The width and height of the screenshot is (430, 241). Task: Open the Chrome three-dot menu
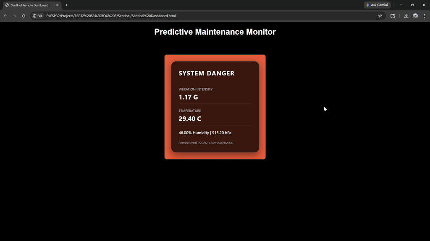(424, 16)
